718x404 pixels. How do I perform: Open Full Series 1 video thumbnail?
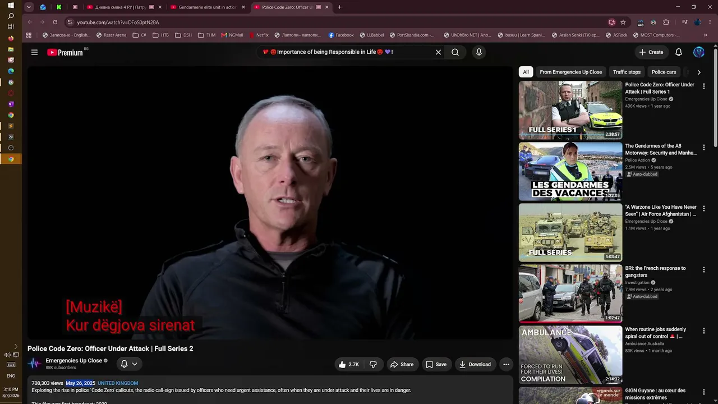coord(570,110)
